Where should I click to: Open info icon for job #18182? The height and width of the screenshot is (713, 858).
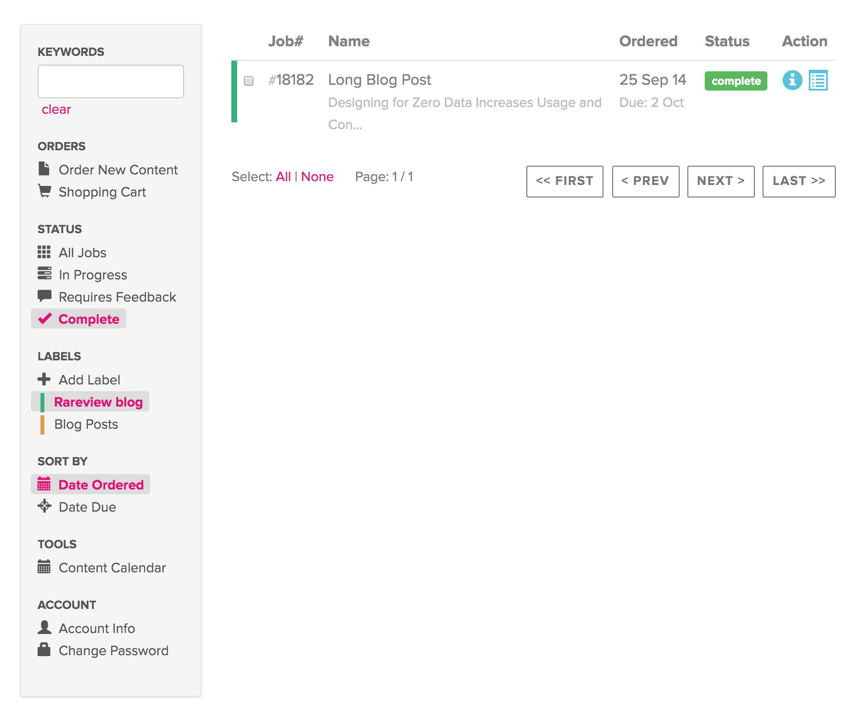[x=792, y=80]
